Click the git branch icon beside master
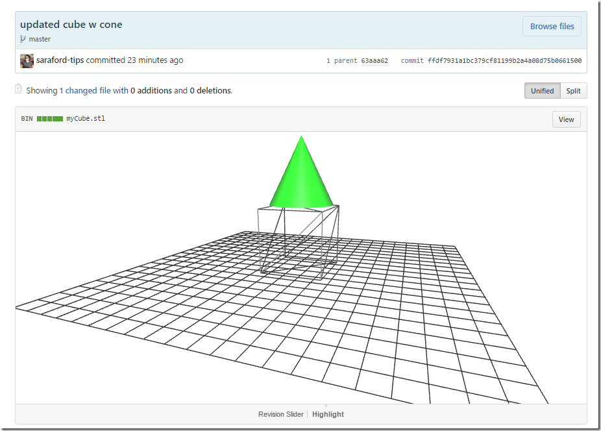Screen dimensions: 601x431 point(23,39)
